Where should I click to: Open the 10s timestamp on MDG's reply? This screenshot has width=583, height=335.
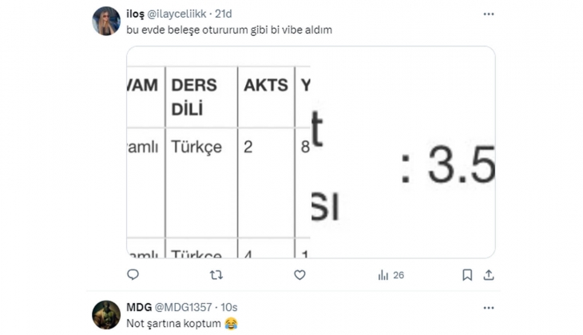tap(229, 307)
